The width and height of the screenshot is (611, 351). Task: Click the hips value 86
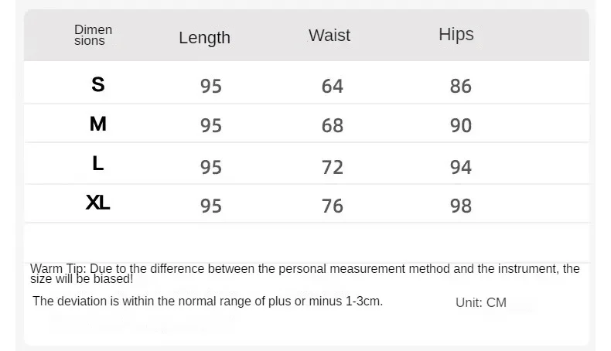460,86
